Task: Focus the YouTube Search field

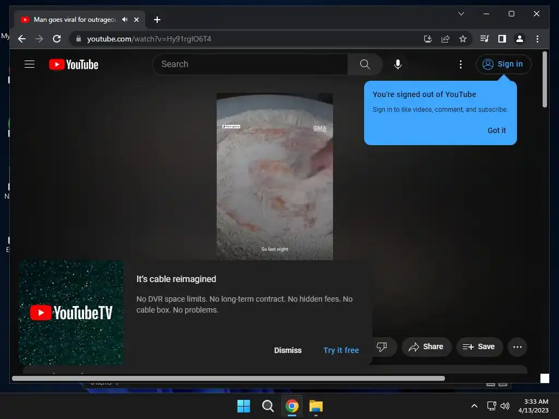Action: click(x=250, y=64)
